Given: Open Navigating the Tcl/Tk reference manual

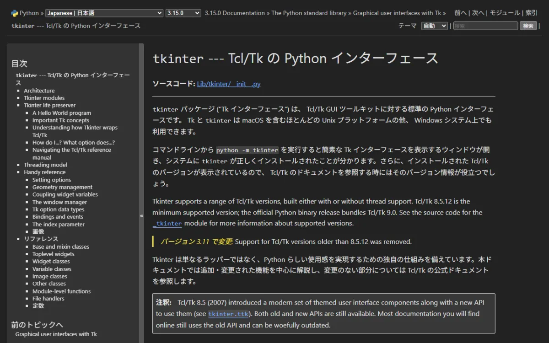Looking at the screenshot, I should click(72, 153).
